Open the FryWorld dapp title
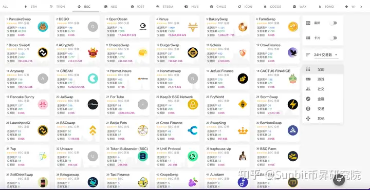Image resolution: width=370 pixels, height=190 pixels. coord(217,97)
